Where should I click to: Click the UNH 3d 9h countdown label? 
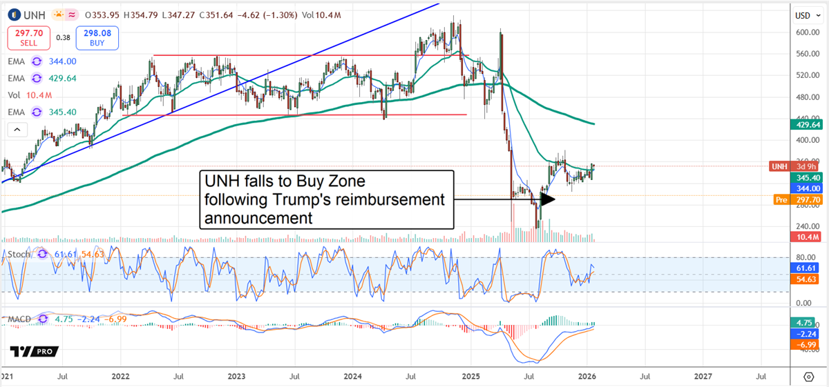796,166
